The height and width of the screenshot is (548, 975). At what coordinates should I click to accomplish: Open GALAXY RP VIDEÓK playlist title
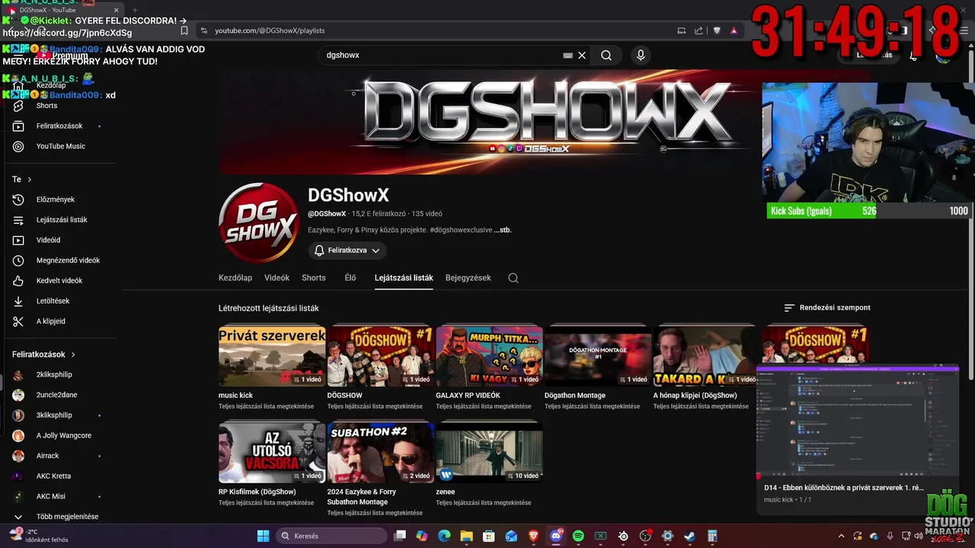[x=468, y=395]
